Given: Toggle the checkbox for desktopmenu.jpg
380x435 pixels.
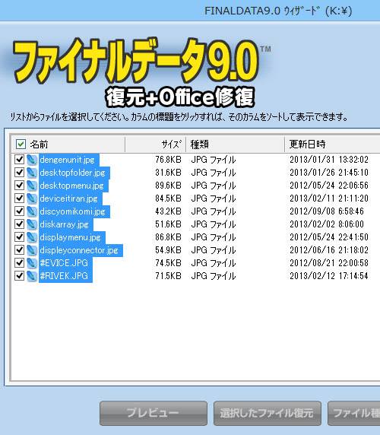Looking at the screenshot, I should (20, 186).
